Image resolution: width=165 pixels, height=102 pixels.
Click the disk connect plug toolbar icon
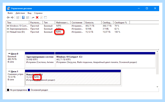(33, 18)
